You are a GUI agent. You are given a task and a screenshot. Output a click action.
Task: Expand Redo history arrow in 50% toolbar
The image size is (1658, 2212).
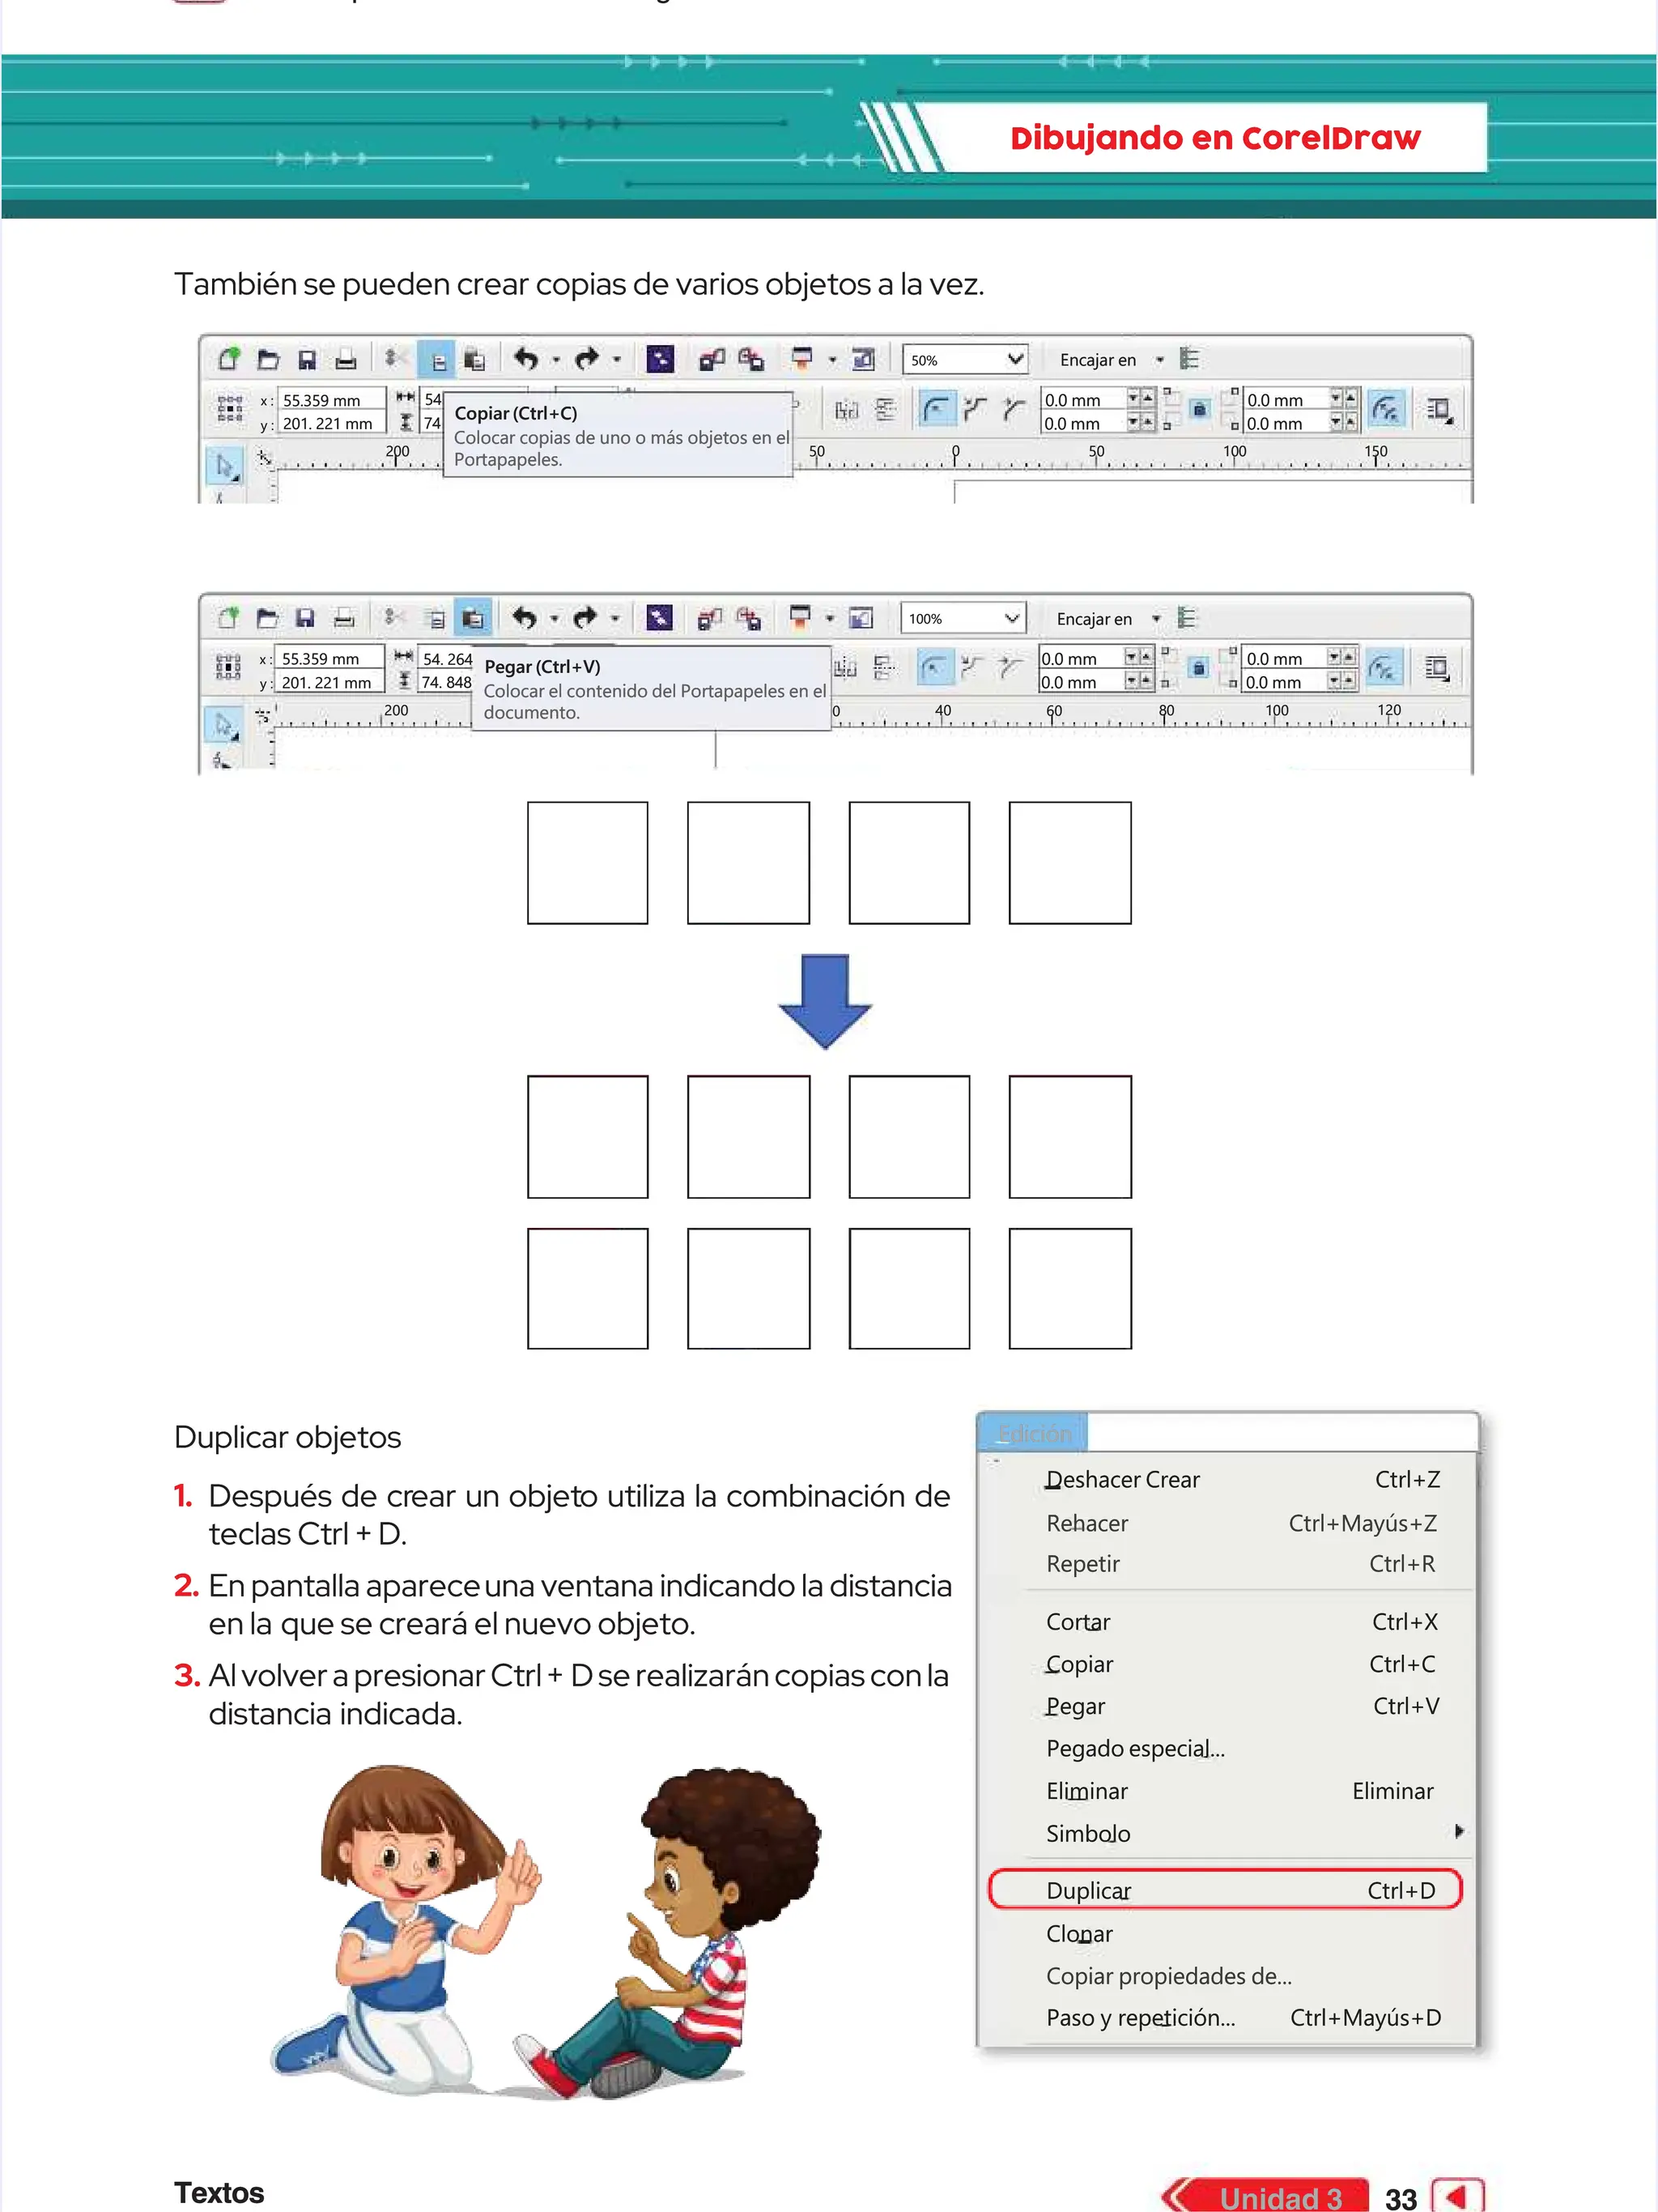tap(617, 360)
